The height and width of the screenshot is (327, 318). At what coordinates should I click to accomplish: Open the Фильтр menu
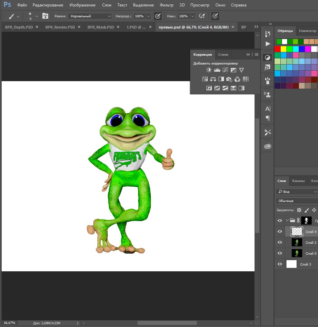(x=167, y=5)
